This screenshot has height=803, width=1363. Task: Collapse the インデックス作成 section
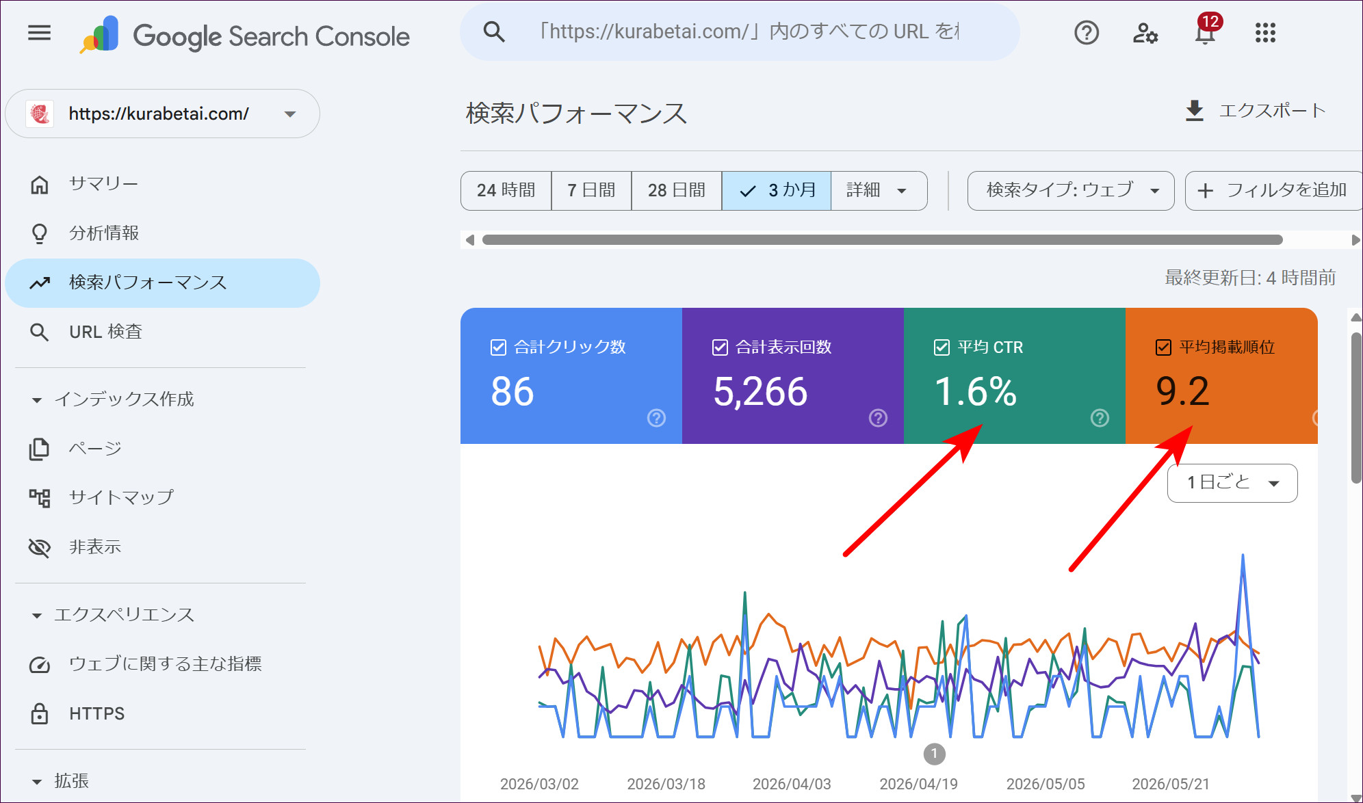point(37,400)
